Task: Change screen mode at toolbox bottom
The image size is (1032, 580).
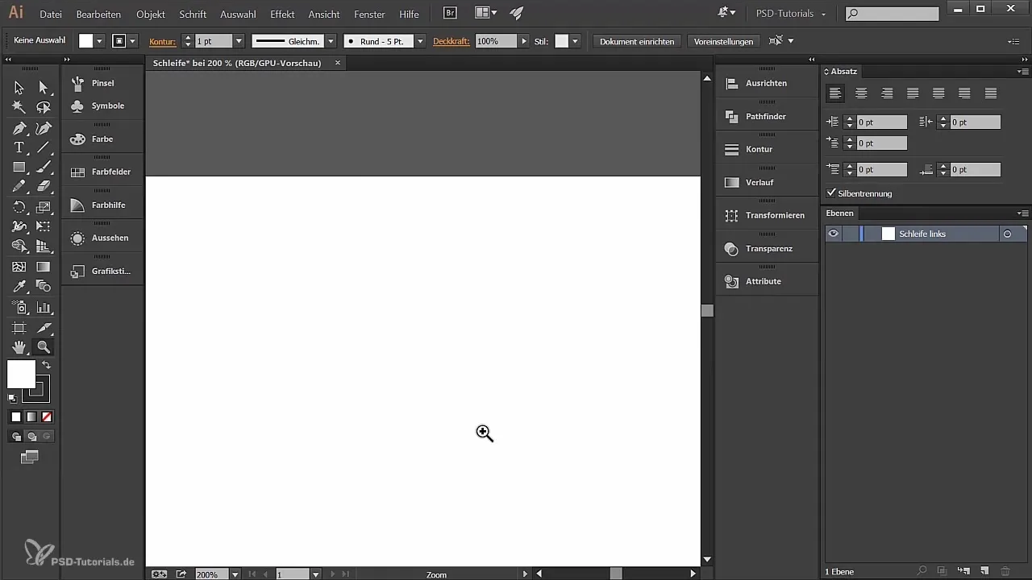Action: coord(30,457)
